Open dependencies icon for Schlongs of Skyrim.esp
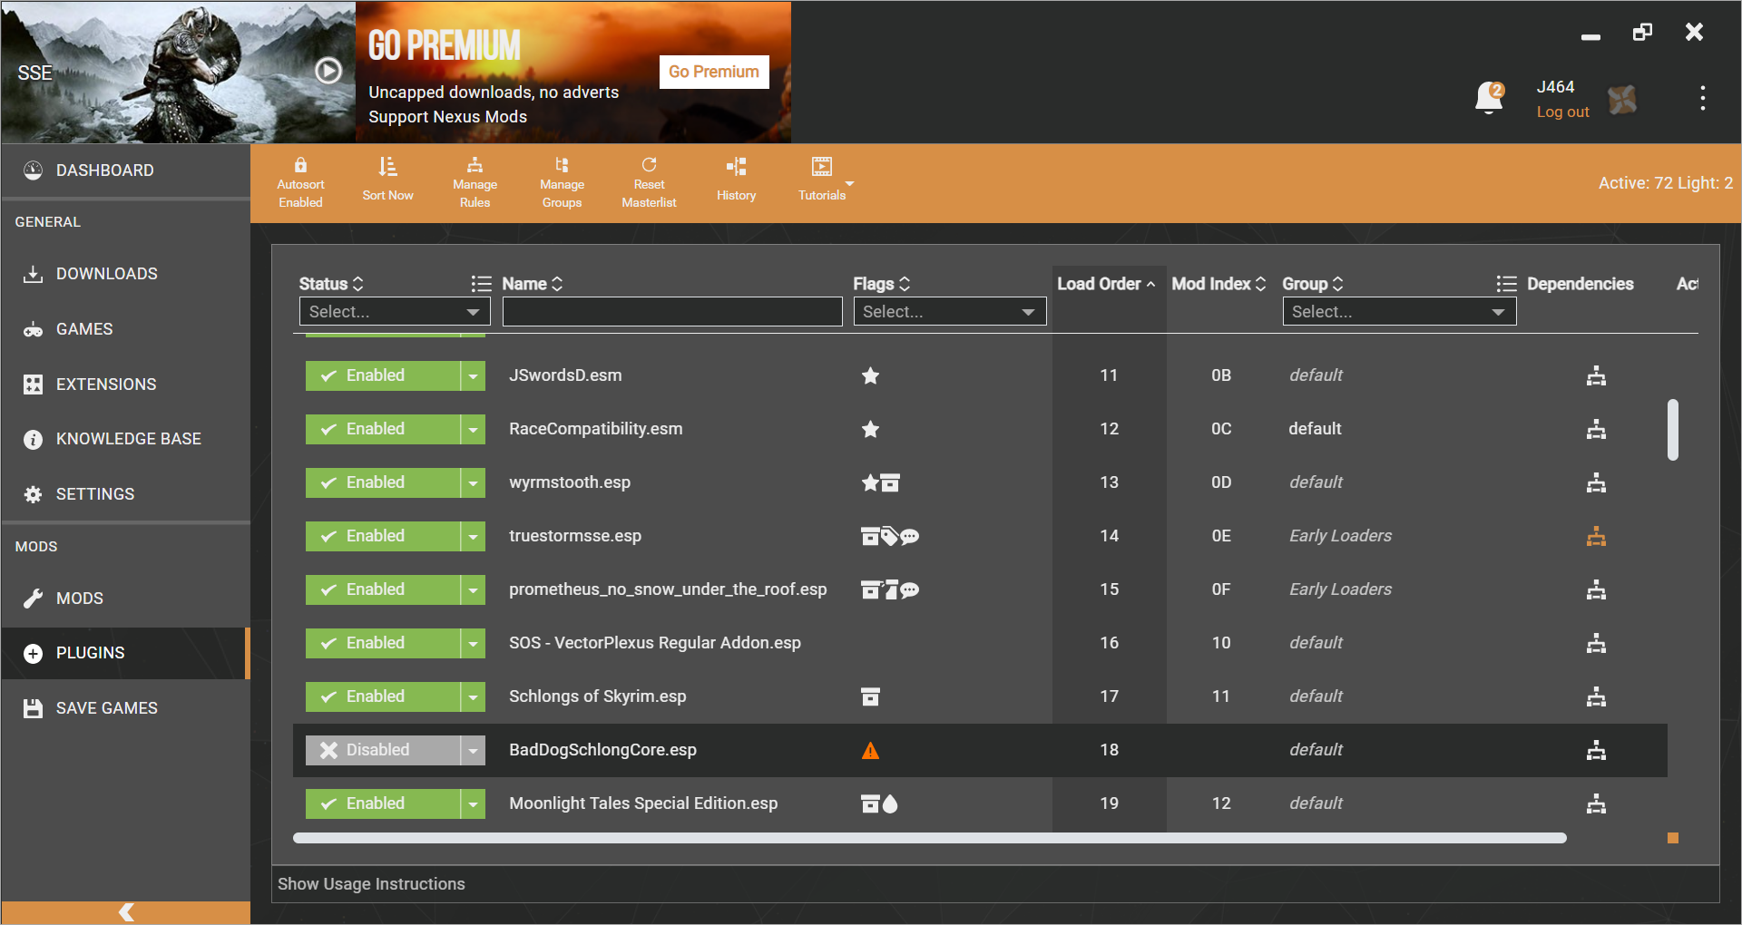 click(x=1596, y=696)
